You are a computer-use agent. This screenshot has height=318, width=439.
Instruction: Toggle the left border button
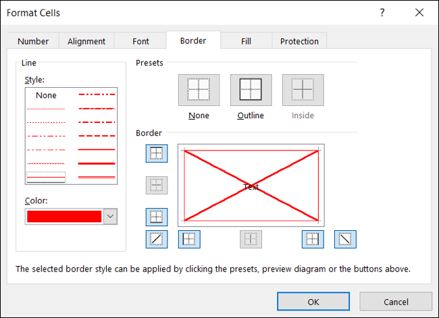coord(189,239)
